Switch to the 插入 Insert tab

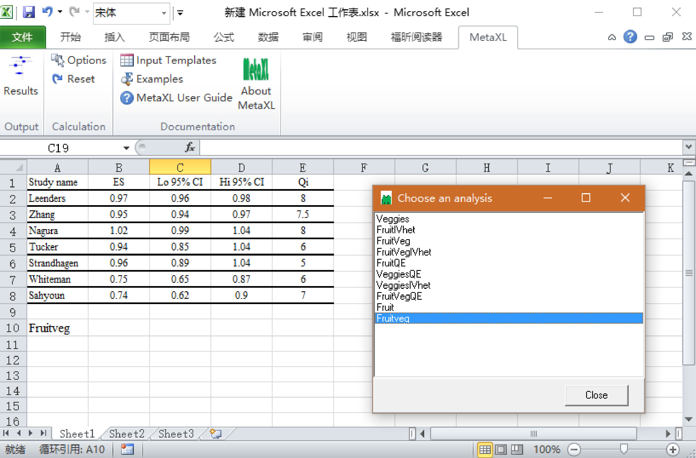(x=115, y=37)
